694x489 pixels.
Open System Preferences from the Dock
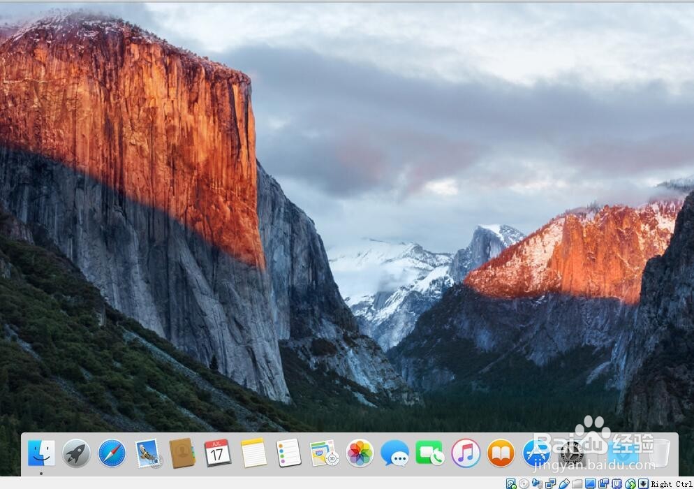tap(570, 453)
